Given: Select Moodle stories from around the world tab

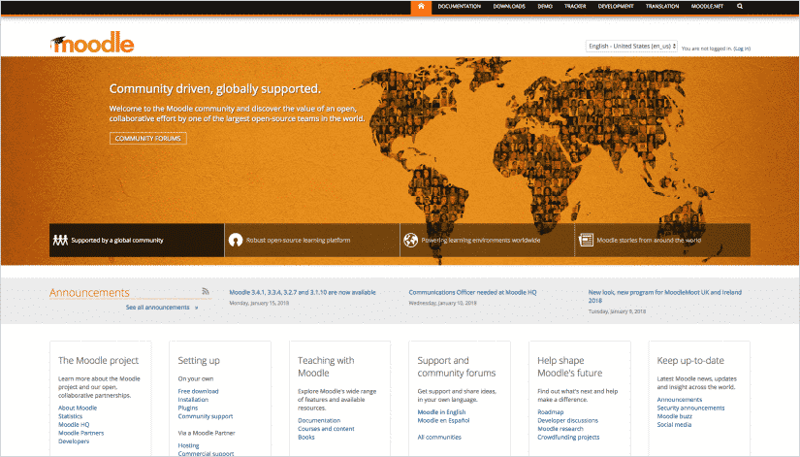Looking at the screenshot, I should (662, 240).
